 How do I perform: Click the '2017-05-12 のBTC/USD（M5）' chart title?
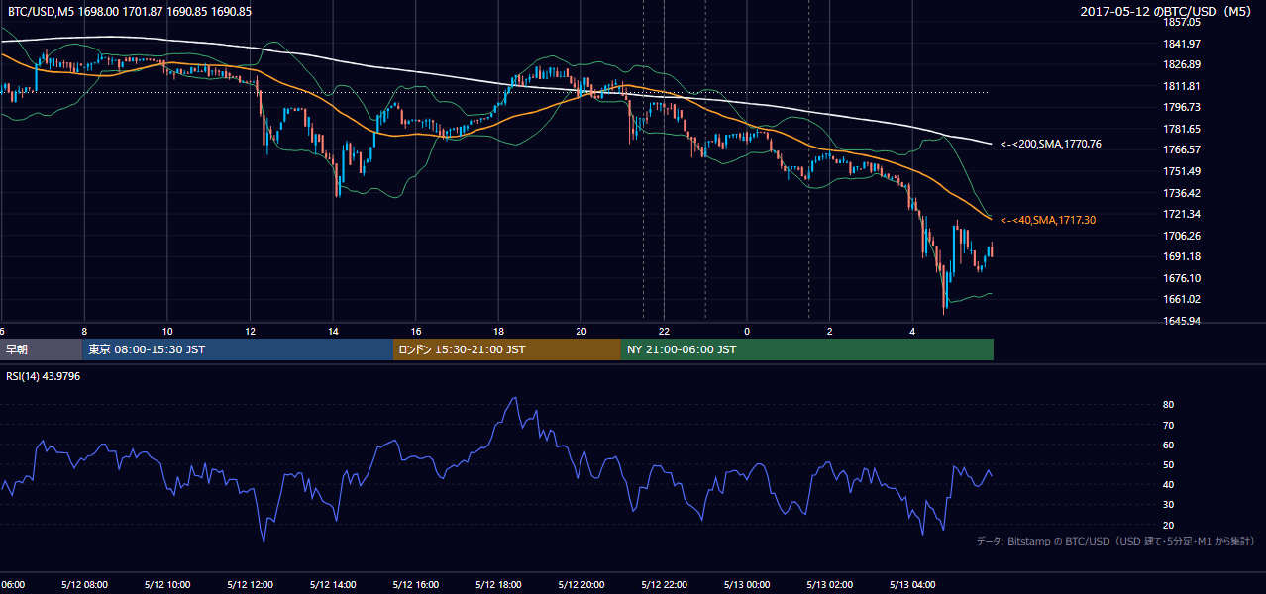(x=1167, y=12)
